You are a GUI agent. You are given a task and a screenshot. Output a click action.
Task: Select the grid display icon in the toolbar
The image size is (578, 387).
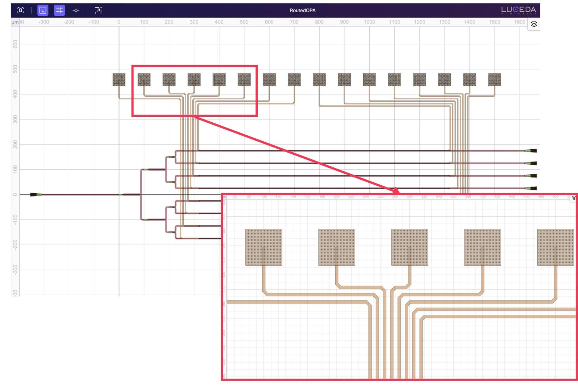point(59,10)
